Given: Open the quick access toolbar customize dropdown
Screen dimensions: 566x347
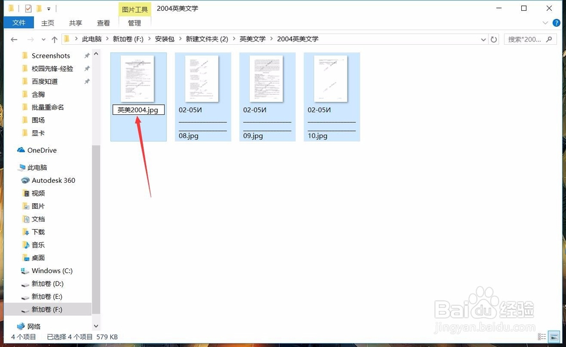Looking at the screenshot, I should [x=49, y=8].
